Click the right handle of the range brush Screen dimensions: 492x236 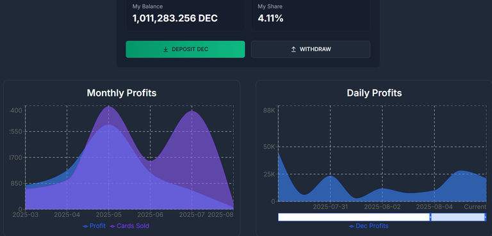point(486,217)
